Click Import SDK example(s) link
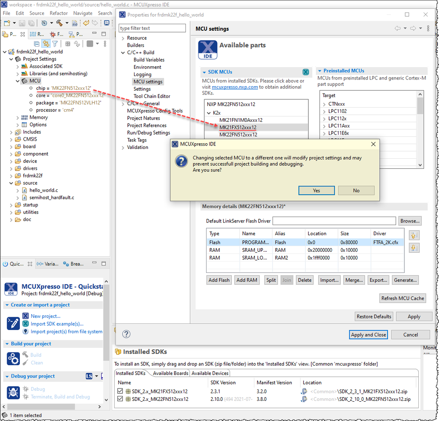 [57, 323]
